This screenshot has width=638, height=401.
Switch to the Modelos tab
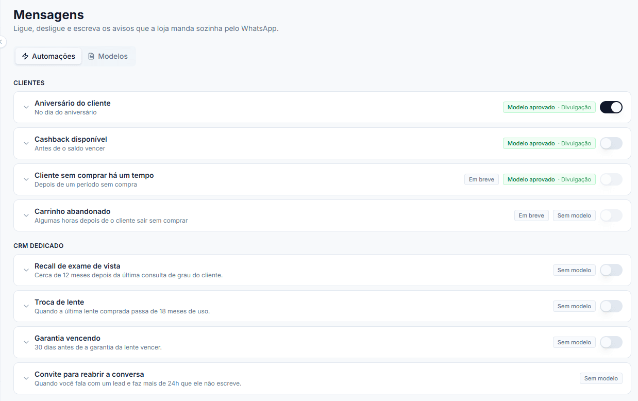click(x=108, y=56)
